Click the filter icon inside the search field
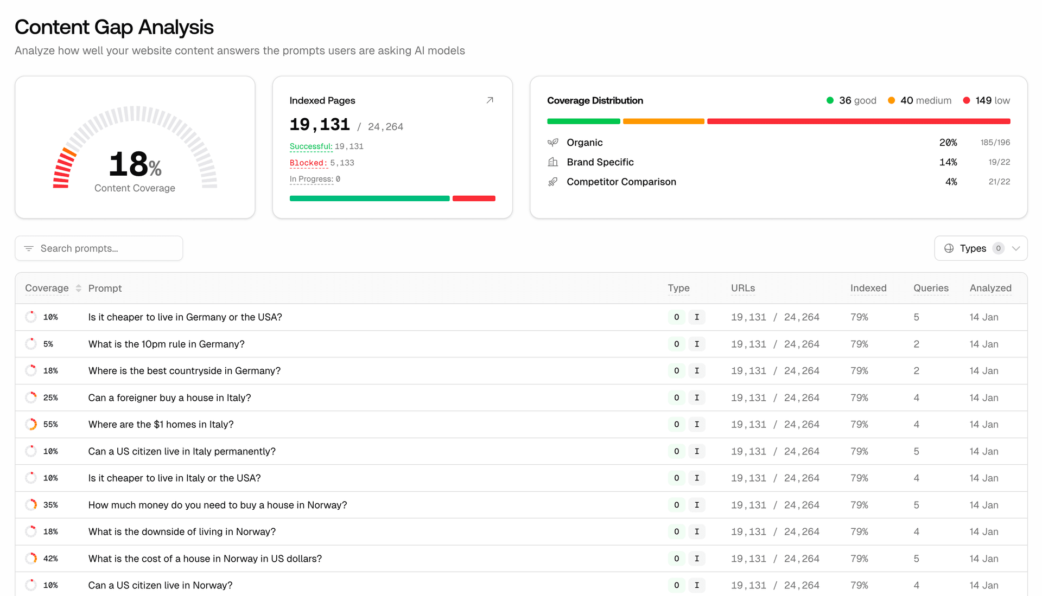The image size is (1042, 596). [x=29, y=248]
